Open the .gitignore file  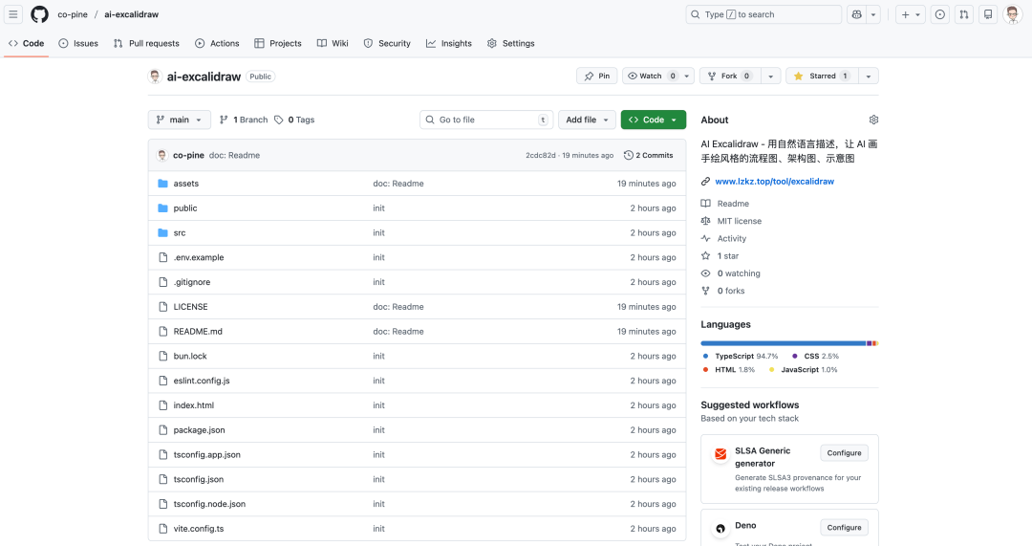point(191,282)
